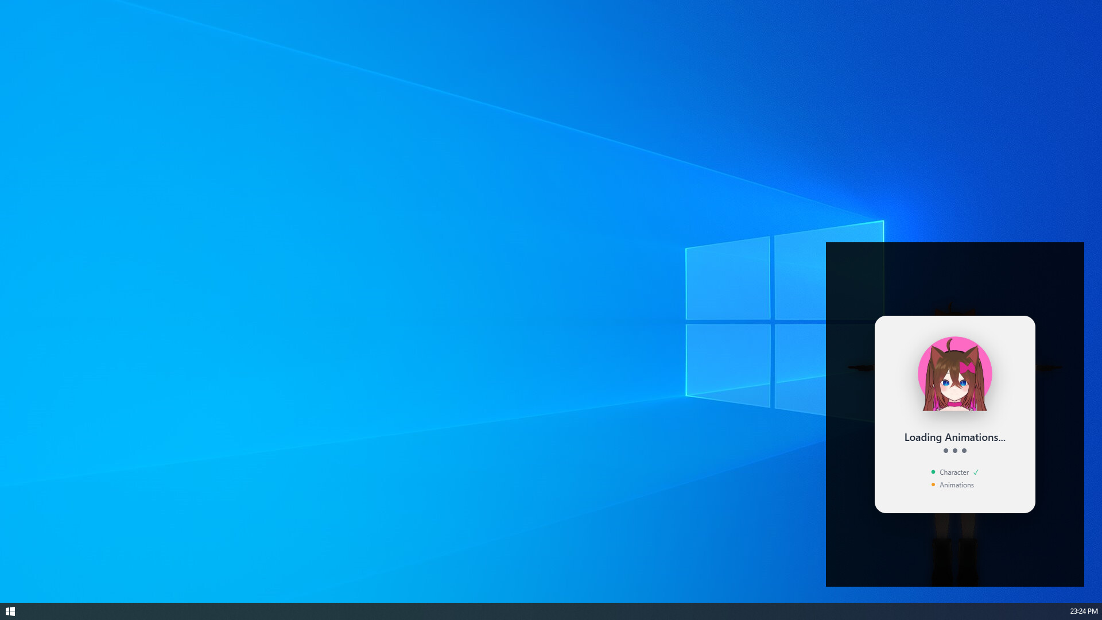Click the green checkmark next to Character

click(x=976, y=472)
